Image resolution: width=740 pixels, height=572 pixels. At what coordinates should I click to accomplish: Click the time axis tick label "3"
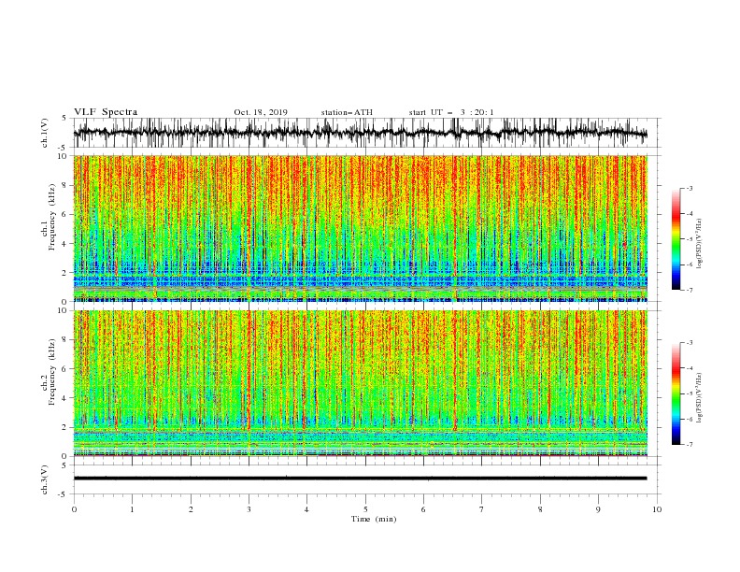point(249,509)
